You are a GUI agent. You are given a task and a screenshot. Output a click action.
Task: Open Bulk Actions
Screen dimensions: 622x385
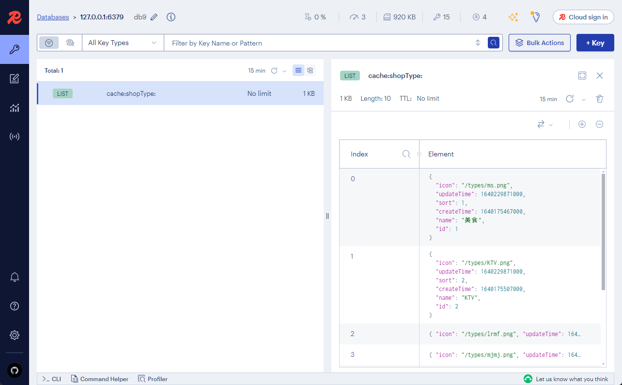540,43
